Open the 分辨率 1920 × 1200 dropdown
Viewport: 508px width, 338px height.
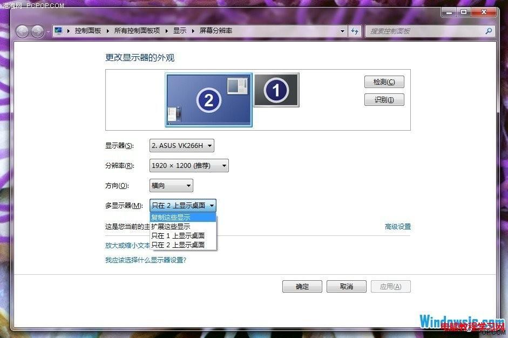(189, 166)
